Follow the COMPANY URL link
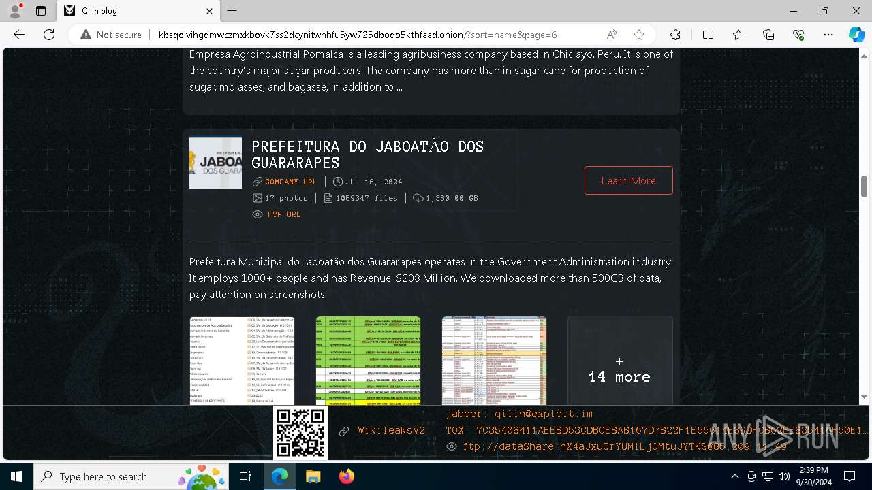Viewport: 872px width, 490px height. 291,182
